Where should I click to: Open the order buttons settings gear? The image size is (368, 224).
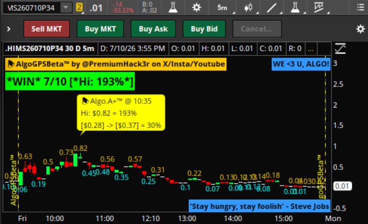coord(360,29)
